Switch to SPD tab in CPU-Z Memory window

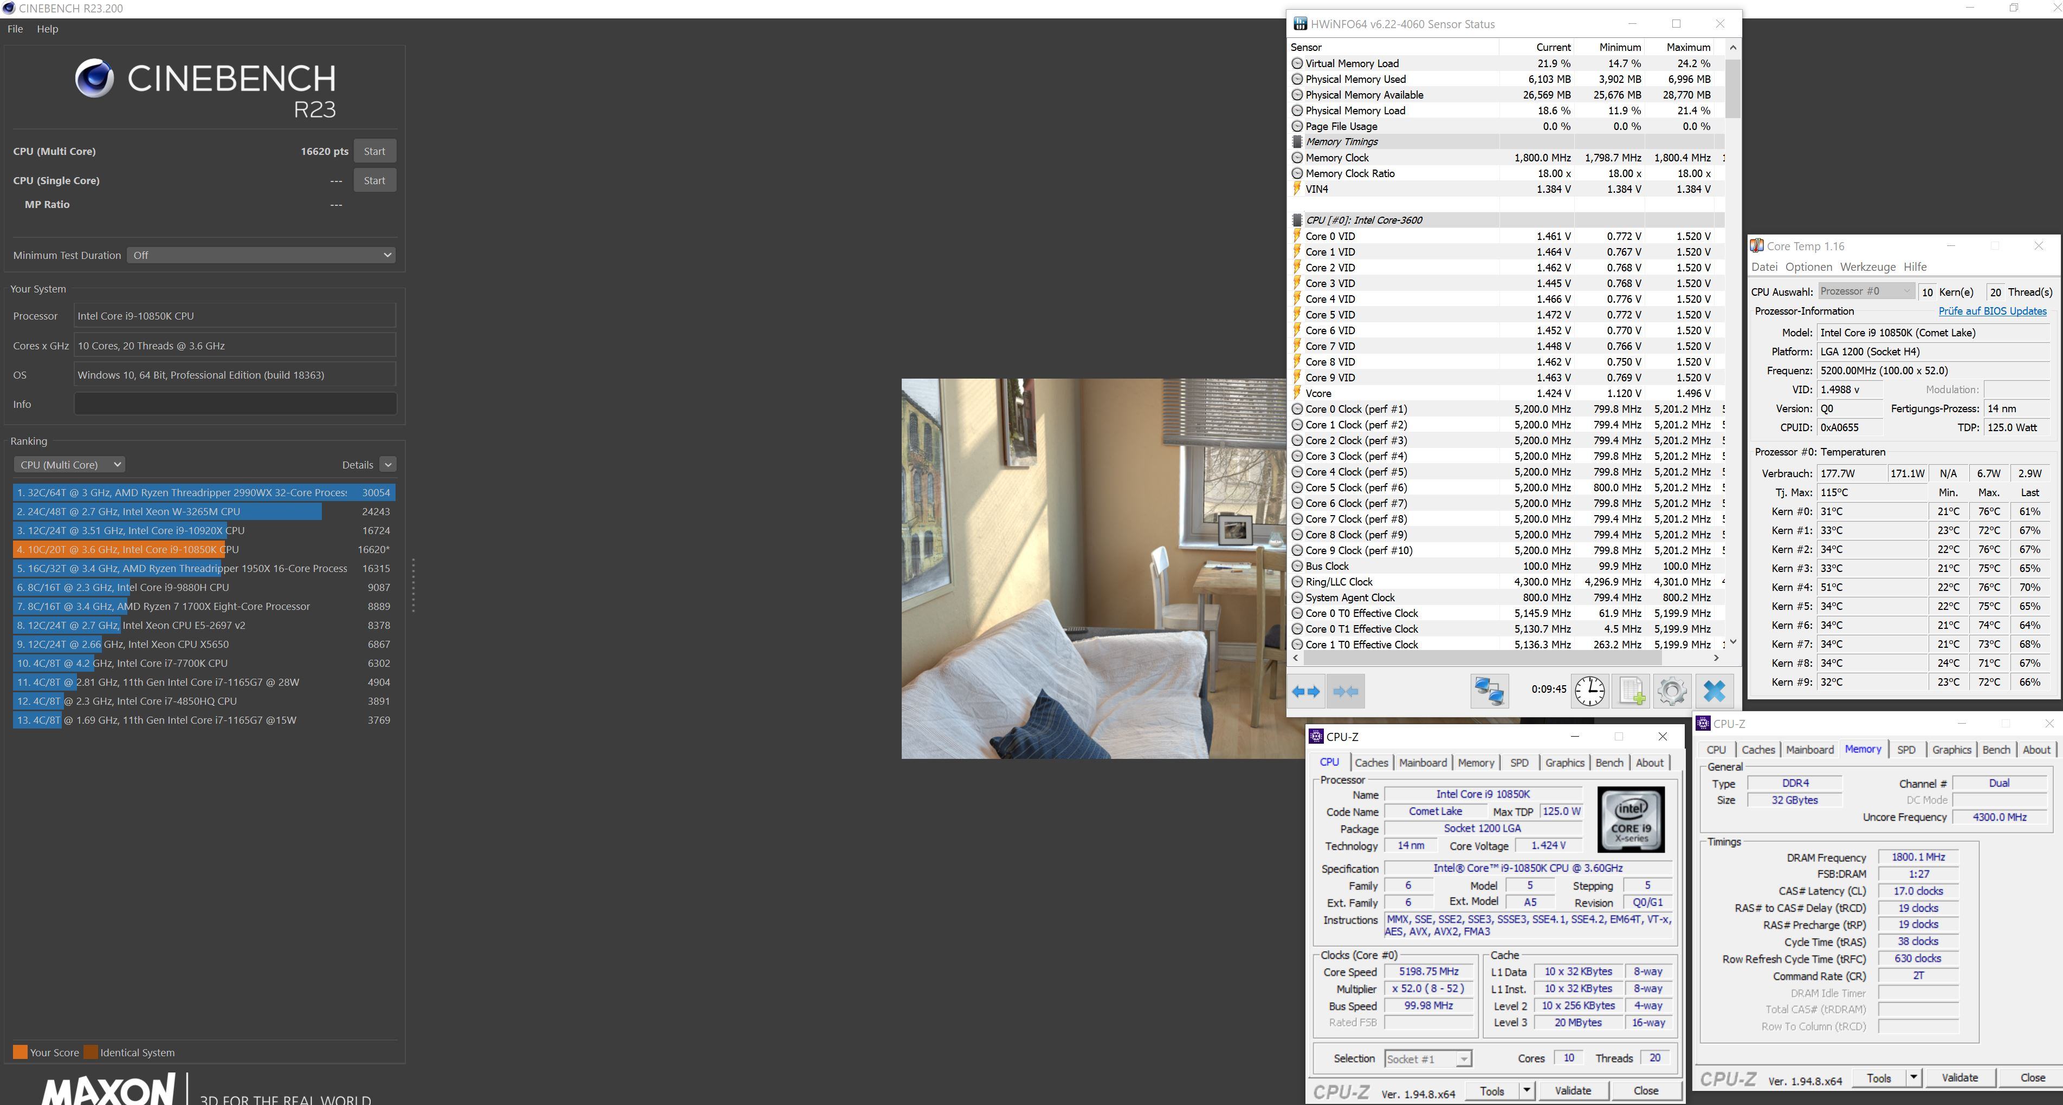pyautogui.click(x=1906, y=750)
